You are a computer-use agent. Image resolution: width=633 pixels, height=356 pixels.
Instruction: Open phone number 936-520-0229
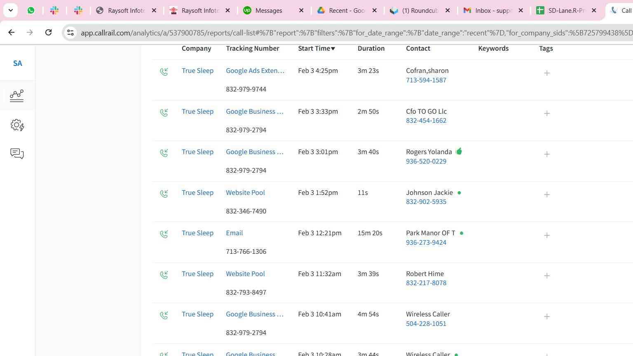pyautogui.click(x=426, y=162)
